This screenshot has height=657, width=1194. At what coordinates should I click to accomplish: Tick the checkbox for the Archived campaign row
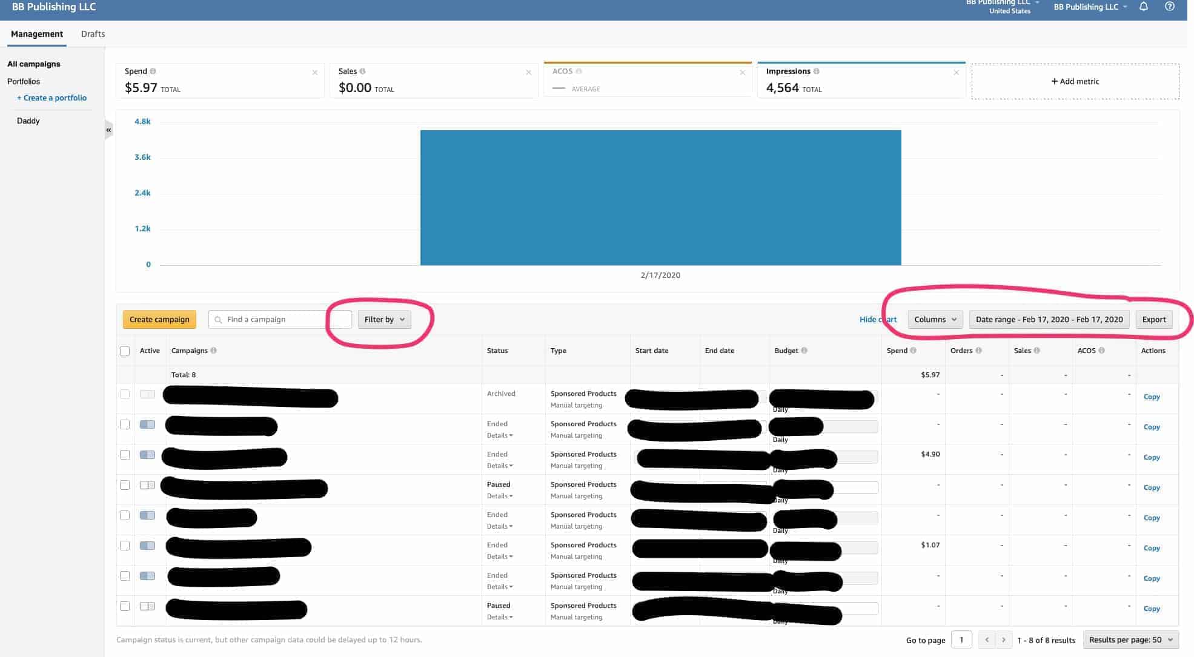coord(125,394)
